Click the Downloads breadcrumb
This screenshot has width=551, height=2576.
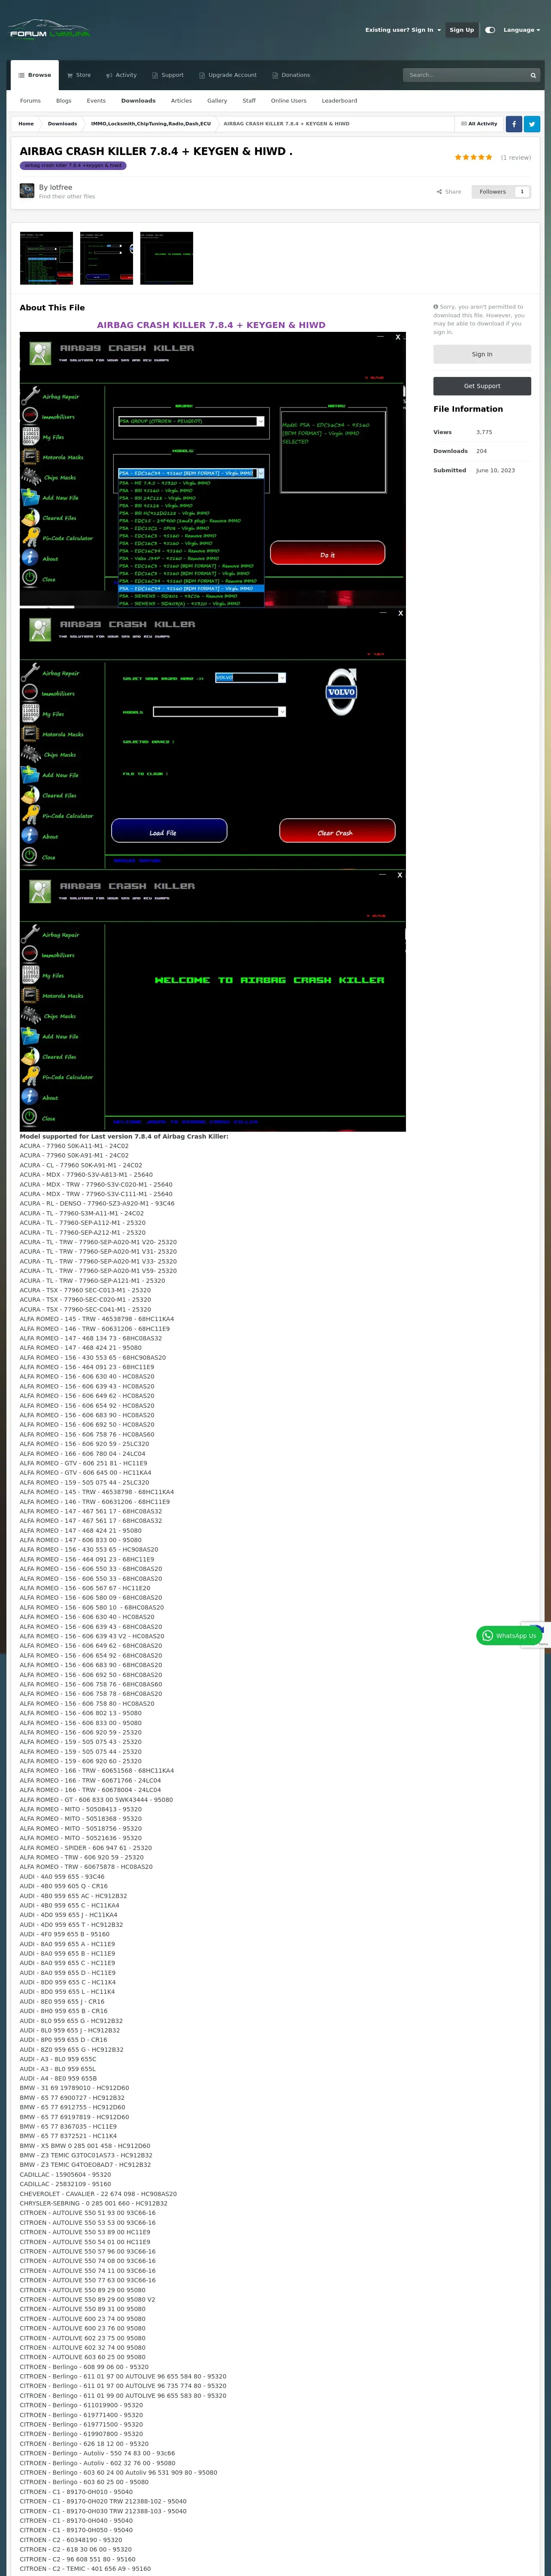click(62, 124)
